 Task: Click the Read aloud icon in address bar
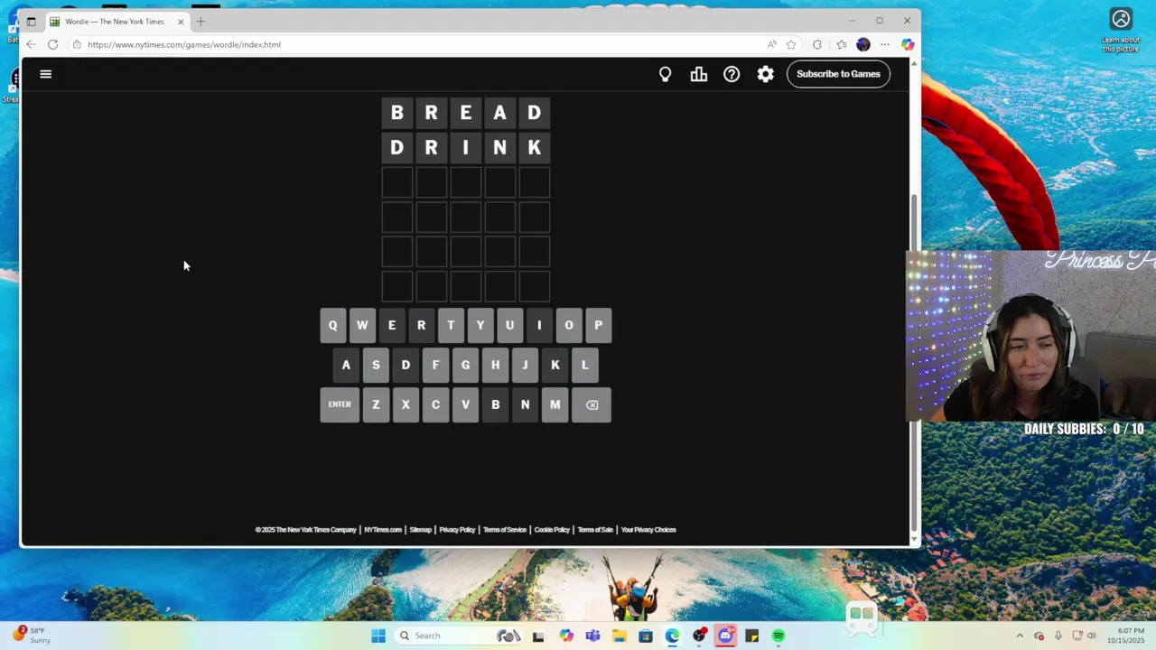[772, 44]
